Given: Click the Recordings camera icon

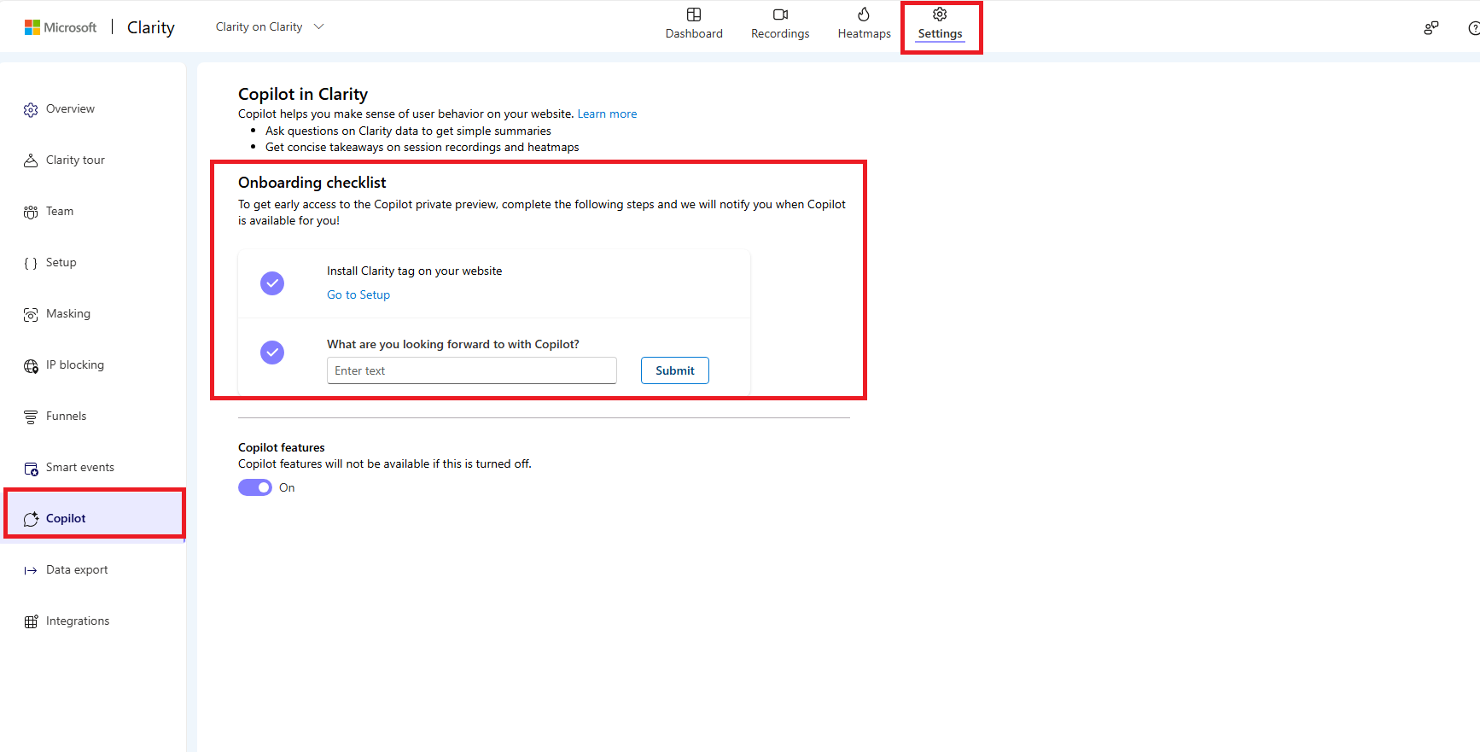Looking at the screenshot, I should tap(780, 15).
